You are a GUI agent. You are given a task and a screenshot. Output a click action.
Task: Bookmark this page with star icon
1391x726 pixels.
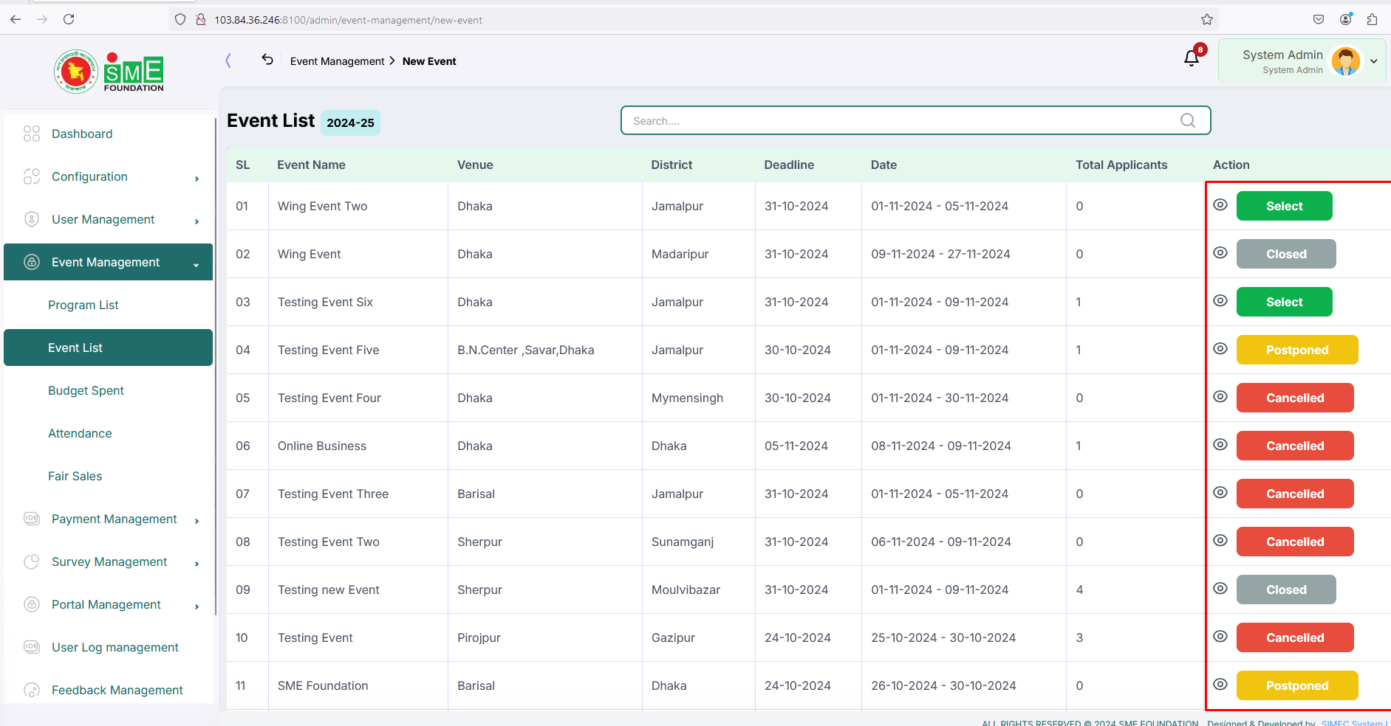(x=1207, y=19)
